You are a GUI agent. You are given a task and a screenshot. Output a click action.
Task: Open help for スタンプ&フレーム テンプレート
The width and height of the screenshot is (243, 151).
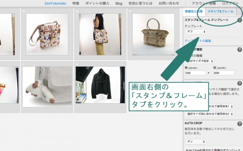[x=240, y=20]
